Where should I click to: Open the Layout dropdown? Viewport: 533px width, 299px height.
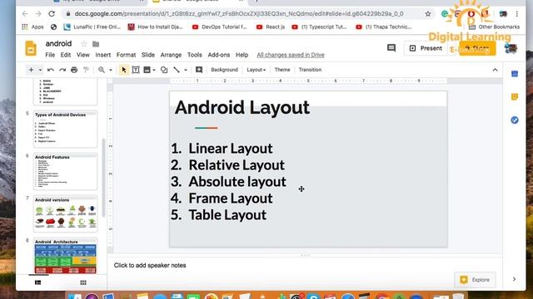(x=256, y=70)
